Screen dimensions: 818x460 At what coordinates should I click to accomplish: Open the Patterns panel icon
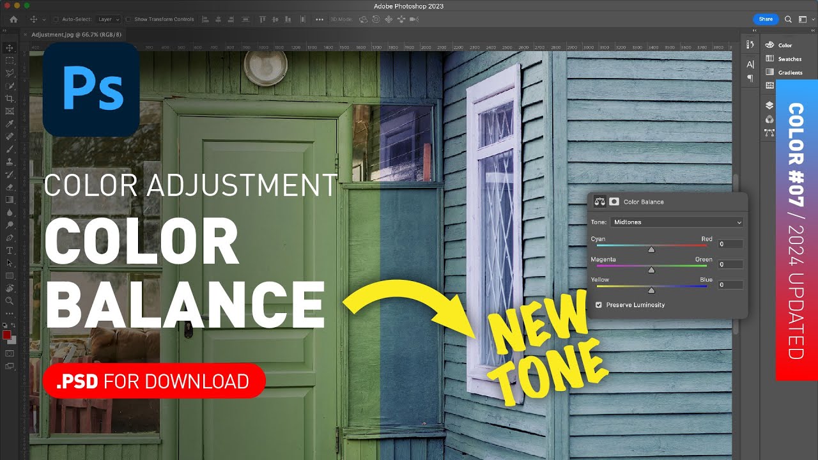click(x=769, y=85)
